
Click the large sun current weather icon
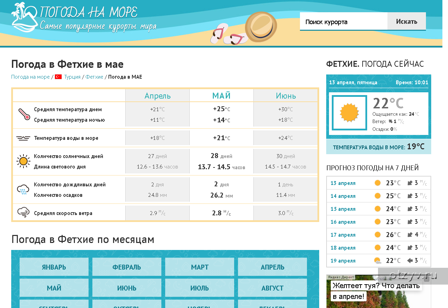point(349,113)
